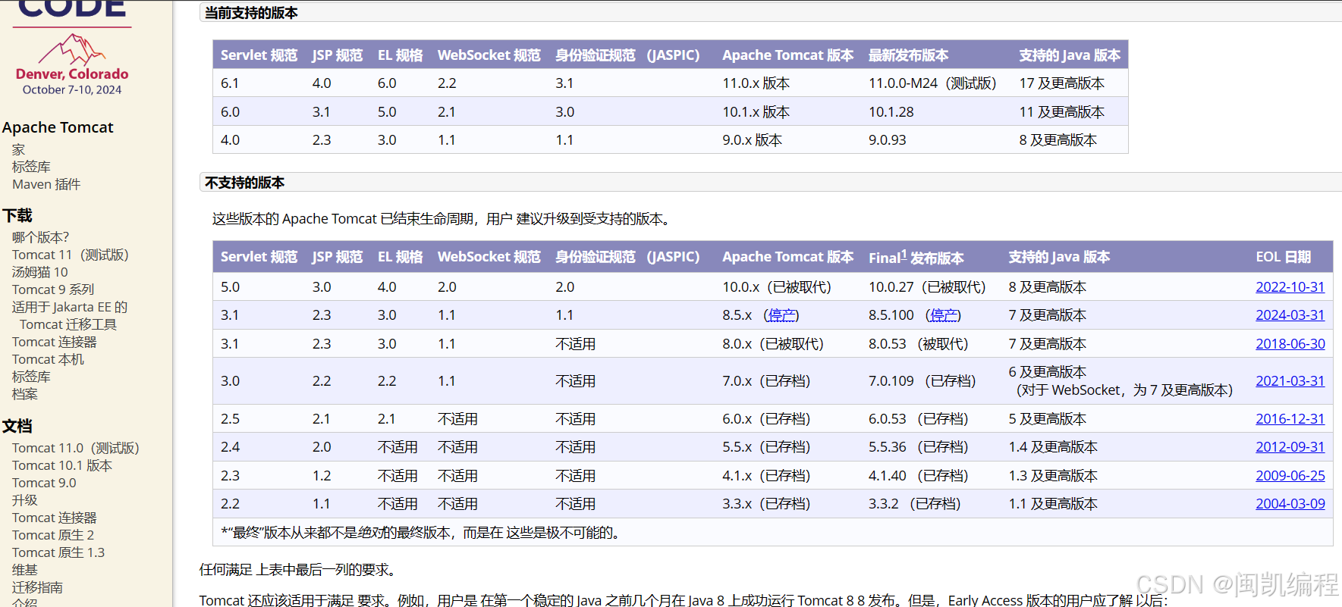Open Tomcat 11.0 (测试版) documentation
Viewport: 1342px width, 607px height.
(76, 448)
